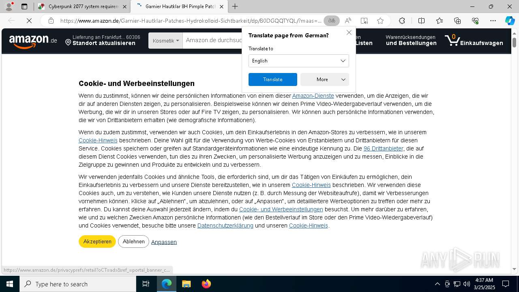Stop loading page with X button

pos(29,21)
